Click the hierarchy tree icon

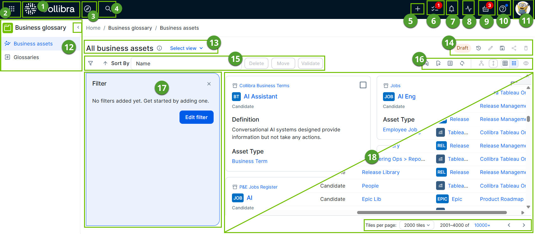[x=481, y=63]
